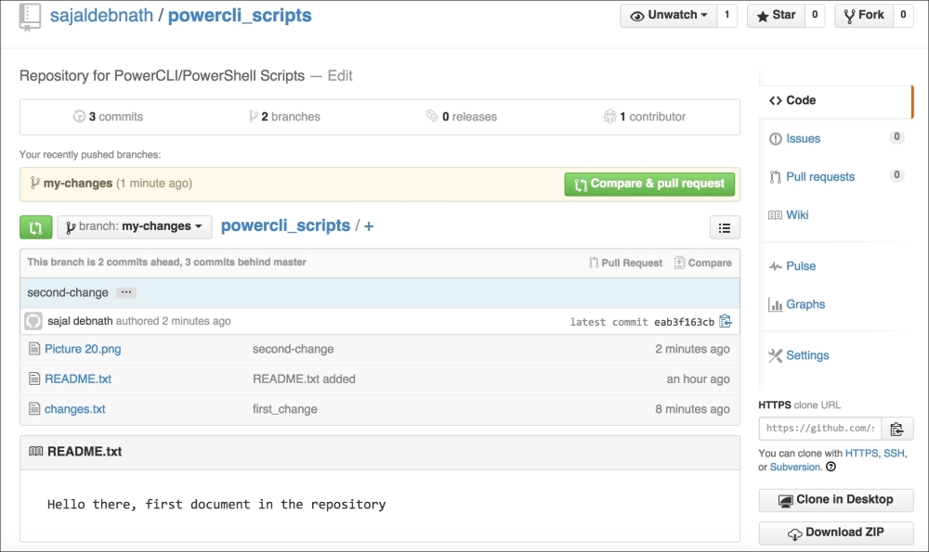Open the changes.txt file

point(75,409)
